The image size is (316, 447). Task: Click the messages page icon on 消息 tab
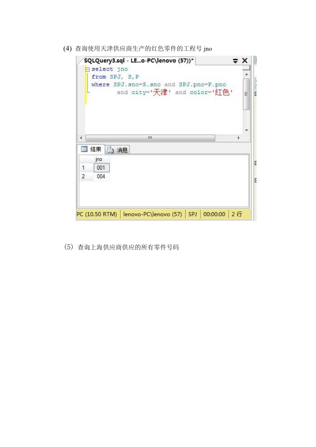110,150
